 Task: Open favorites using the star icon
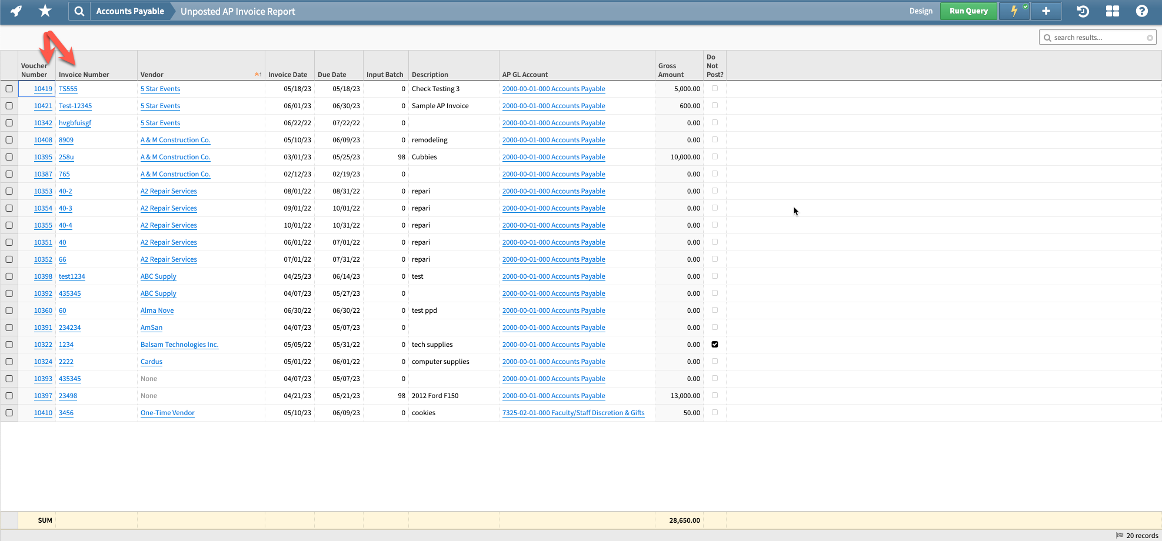(45, 11)
